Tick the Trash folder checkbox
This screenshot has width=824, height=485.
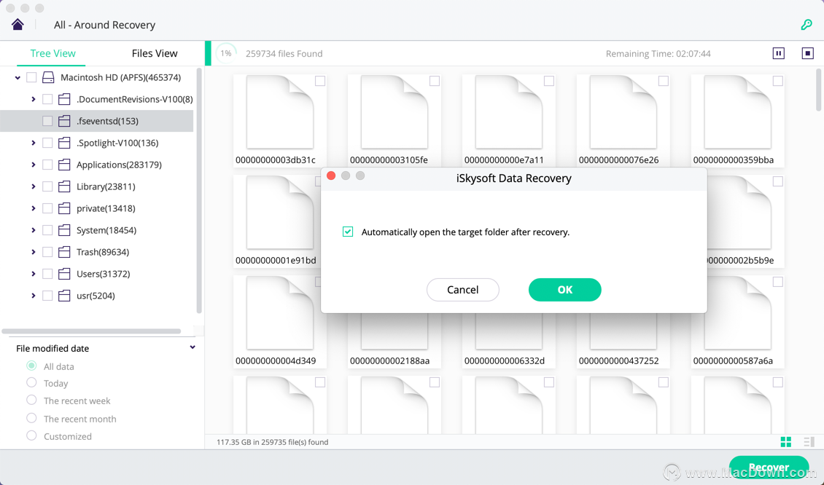point(47,253)
